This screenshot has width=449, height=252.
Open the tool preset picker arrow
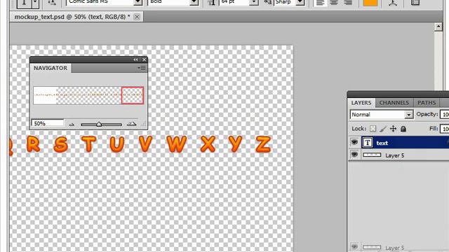pos(35,3)
